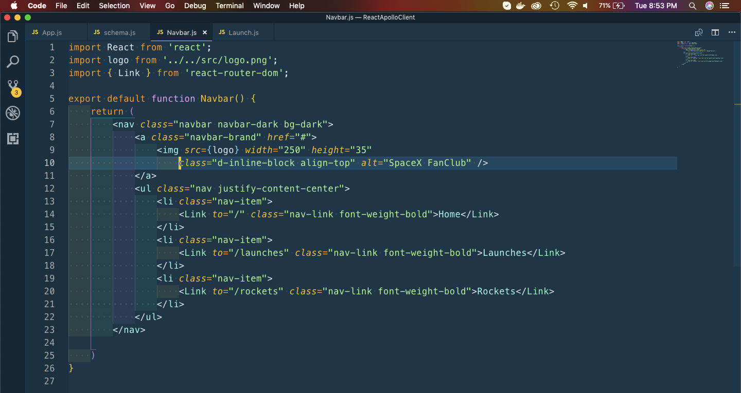The width and height of the screenshot is (741, 393).
Task: Open the Code application menu
Action: 37,6
